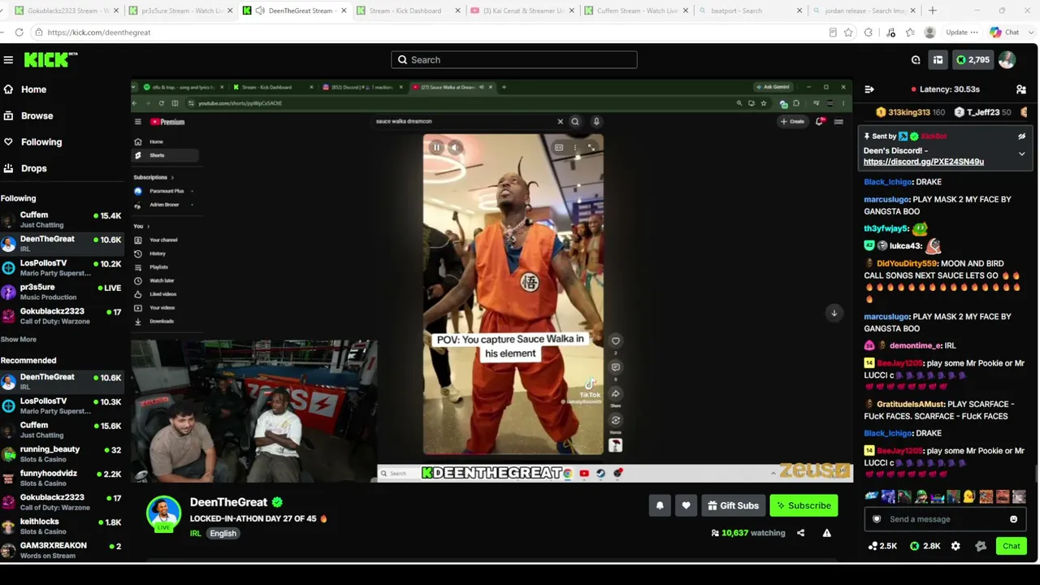Click the browser Update button
1040x585 pixels.
coord(962,32)
